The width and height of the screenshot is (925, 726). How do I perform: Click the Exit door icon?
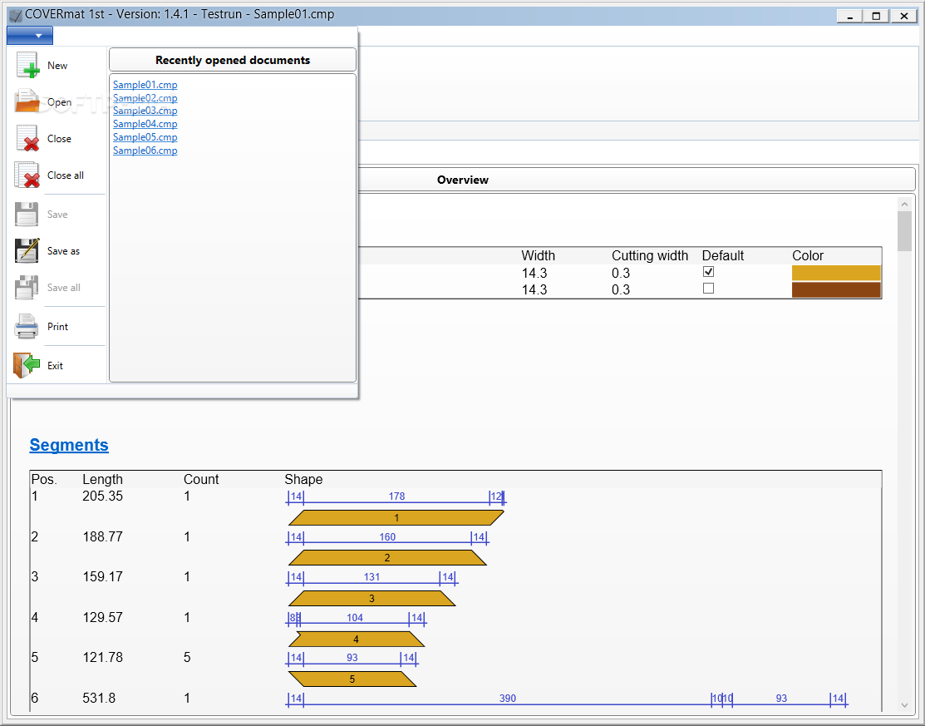27,365
